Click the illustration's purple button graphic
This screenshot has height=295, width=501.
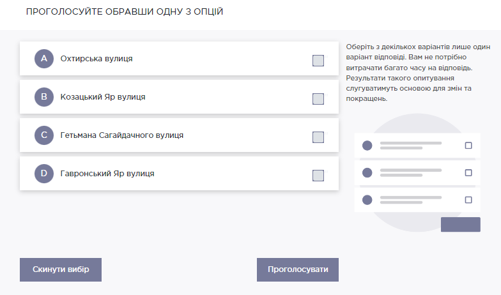(460, 225)
